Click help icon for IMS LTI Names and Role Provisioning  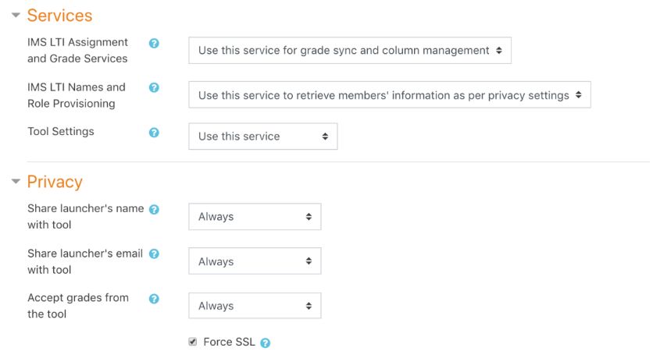pyautogui.click(x=154, y=87)
